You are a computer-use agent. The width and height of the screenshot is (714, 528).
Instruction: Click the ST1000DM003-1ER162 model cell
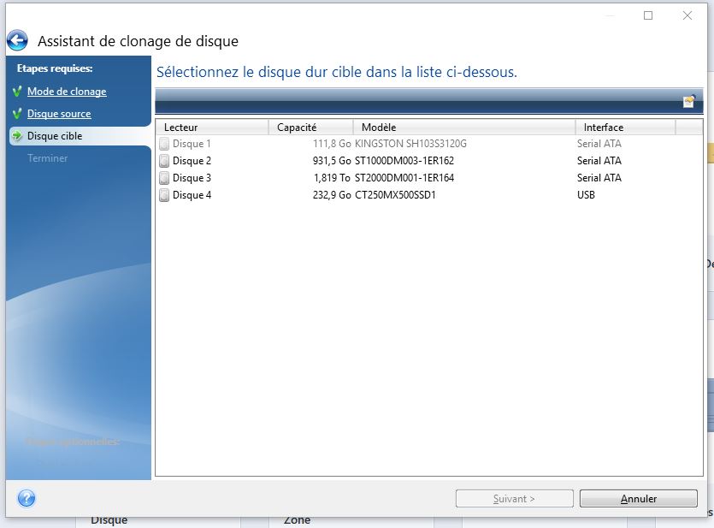pos(404,161)
